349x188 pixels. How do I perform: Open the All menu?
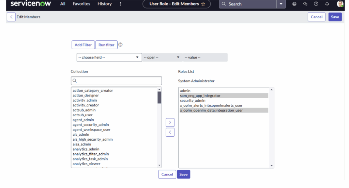pyautogui.click(x=63, y=4)
